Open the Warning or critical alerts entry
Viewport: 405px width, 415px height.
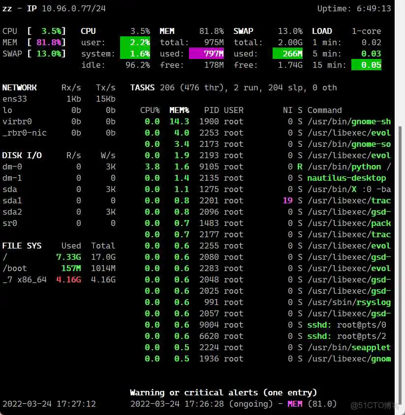[222, 392]
